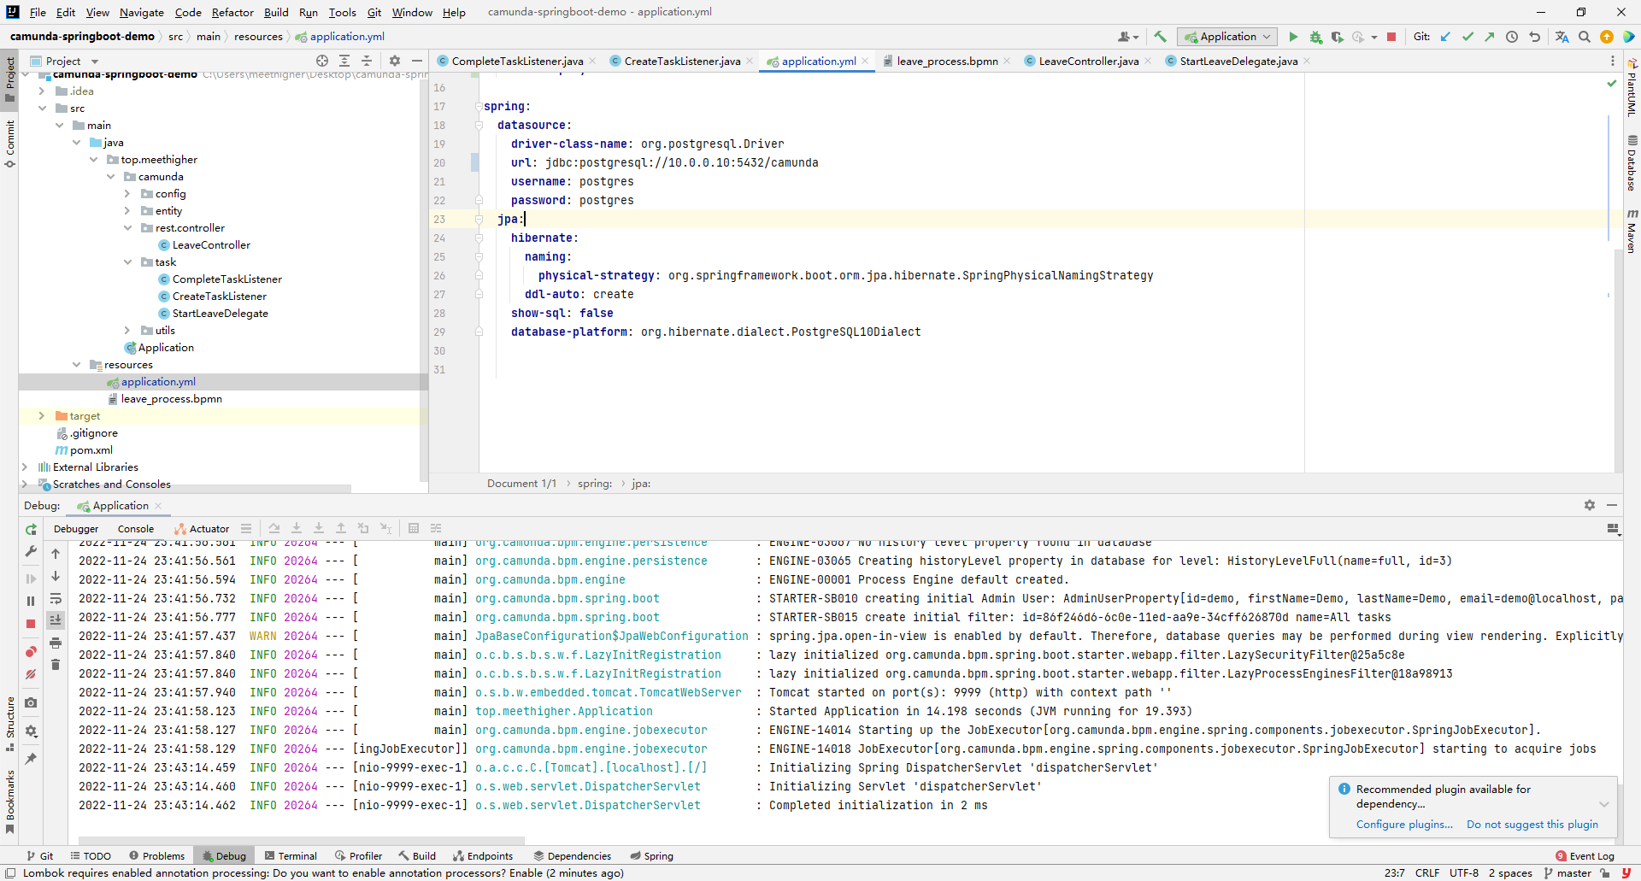
Task: Switch to Debugger tab
Action: [76, 529]
